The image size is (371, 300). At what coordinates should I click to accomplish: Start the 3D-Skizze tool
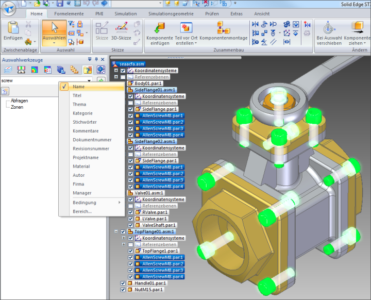[x=121, y=31]
